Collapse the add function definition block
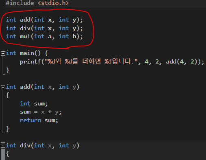This screenshot has width=206, height=160. (x=3, y=87)
